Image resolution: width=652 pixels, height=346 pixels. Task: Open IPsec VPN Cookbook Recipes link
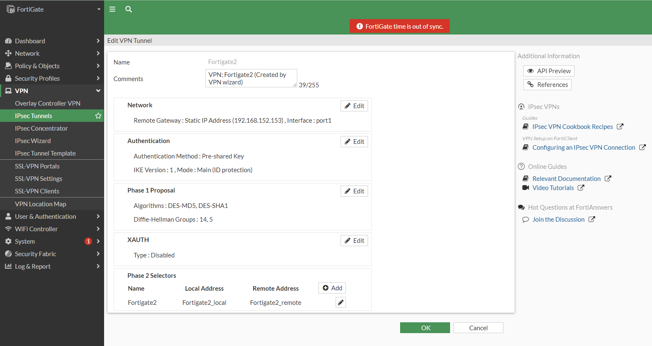pos(572,126)
